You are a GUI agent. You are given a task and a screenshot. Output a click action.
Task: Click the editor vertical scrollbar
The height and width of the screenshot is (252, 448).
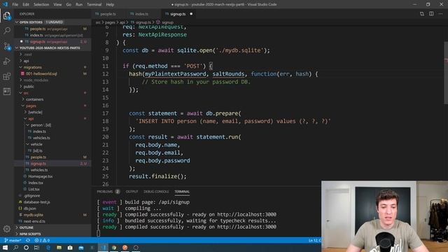[446, 73]
